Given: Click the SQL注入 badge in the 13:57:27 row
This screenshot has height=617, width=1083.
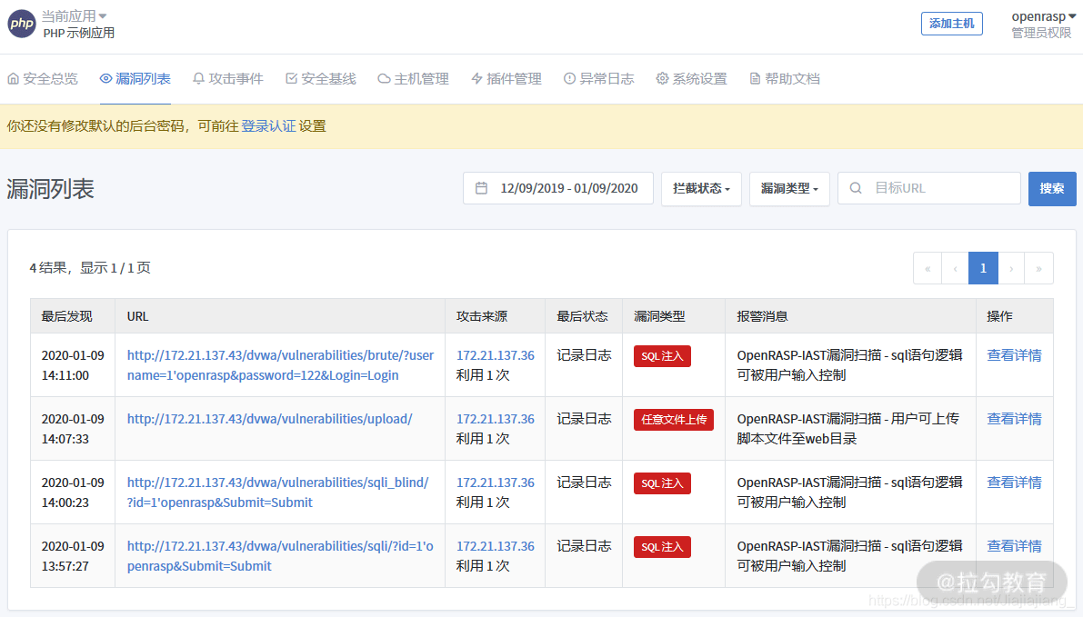Looking at the screenshot, I should pos(662,547).
